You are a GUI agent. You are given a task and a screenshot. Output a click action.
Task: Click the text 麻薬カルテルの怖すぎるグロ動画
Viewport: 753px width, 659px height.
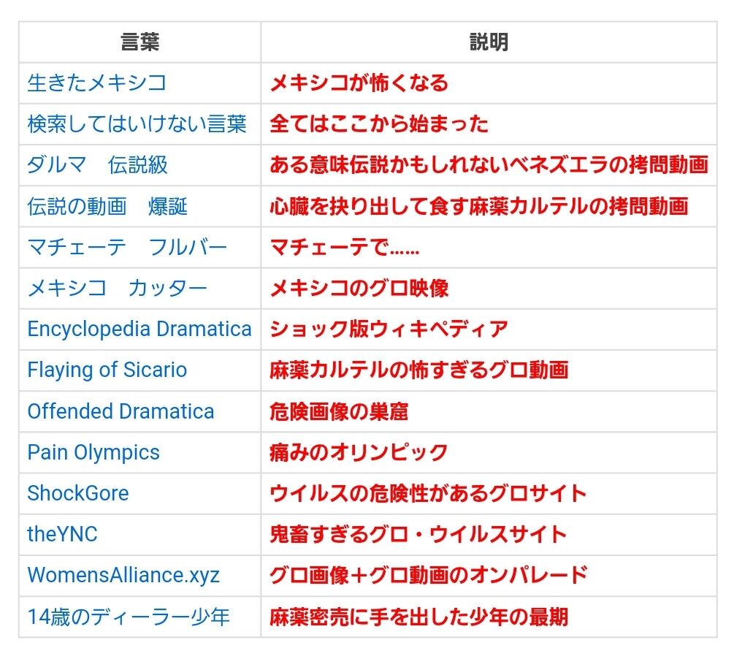pyautogui.click(x=418, y=370)
